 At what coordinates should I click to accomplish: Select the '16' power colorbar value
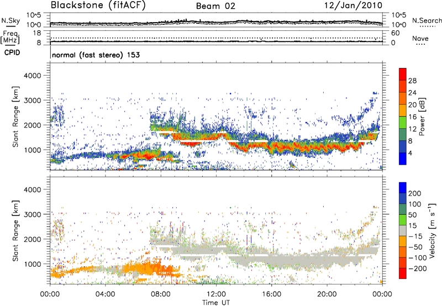[412, 117]
